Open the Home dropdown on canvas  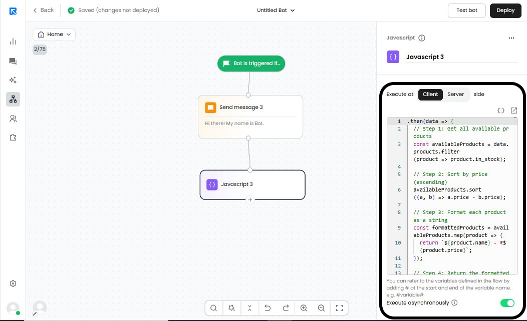[x=54, y=34]
